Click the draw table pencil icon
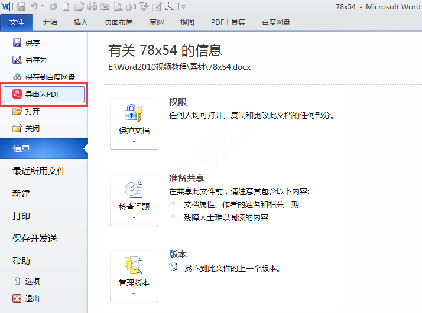This screenshot has height=313, width=422. click(x=157, y=6)
